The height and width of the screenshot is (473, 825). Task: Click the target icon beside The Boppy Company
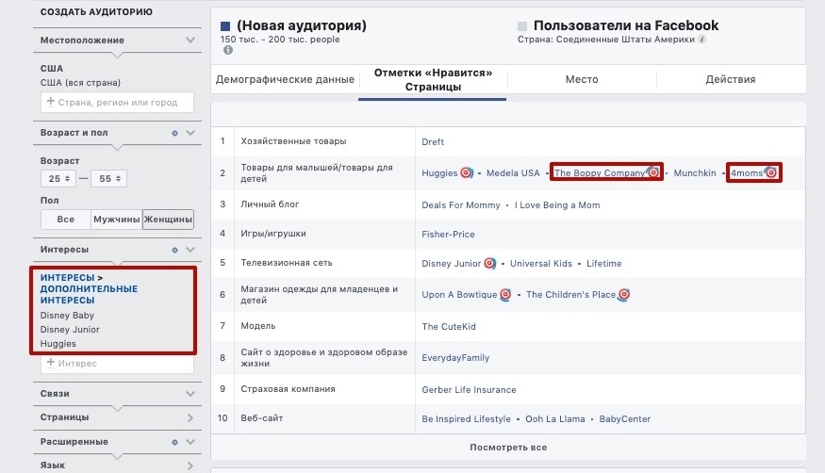click(653, 171)
